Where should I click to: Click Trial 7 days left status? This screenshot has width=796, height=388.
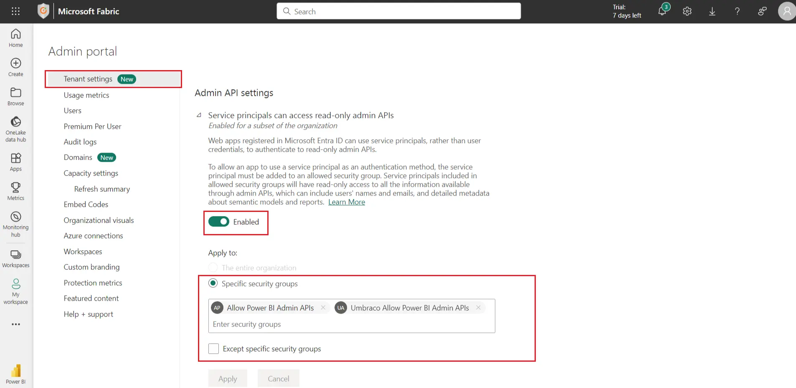point(627,11)
